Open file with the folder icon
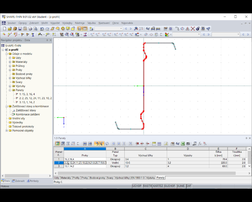 (x=10, y=29)
